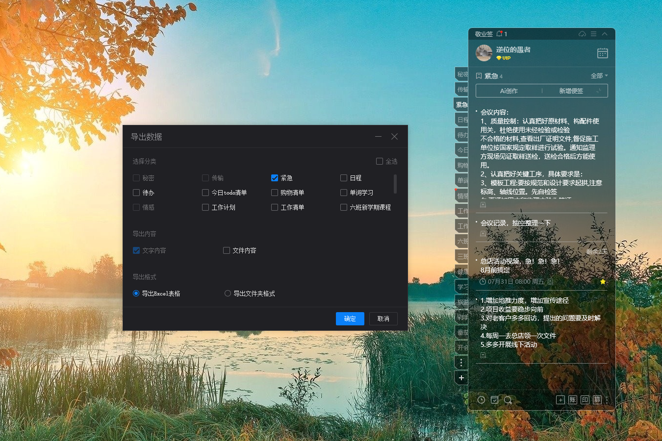Image resolution: width=662 pixels, height=441 pixels.
Task: Open the 印 icon in the bottom toolbar
Action: 585,400
